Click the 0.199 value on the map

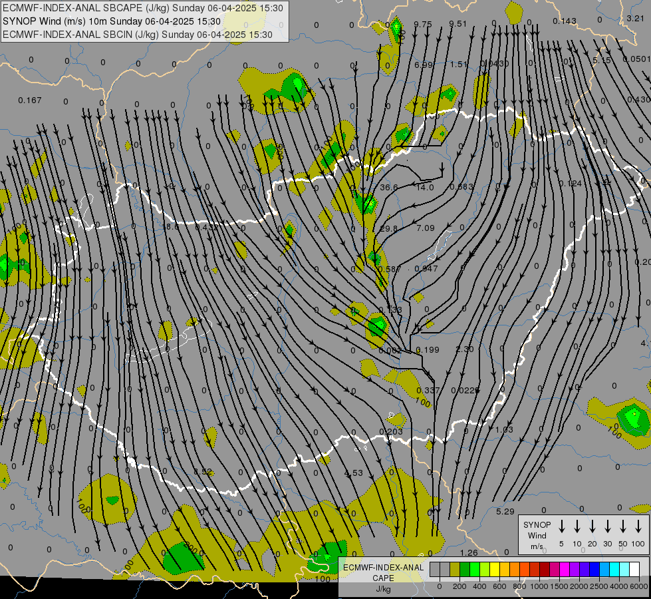coord(428,349)
